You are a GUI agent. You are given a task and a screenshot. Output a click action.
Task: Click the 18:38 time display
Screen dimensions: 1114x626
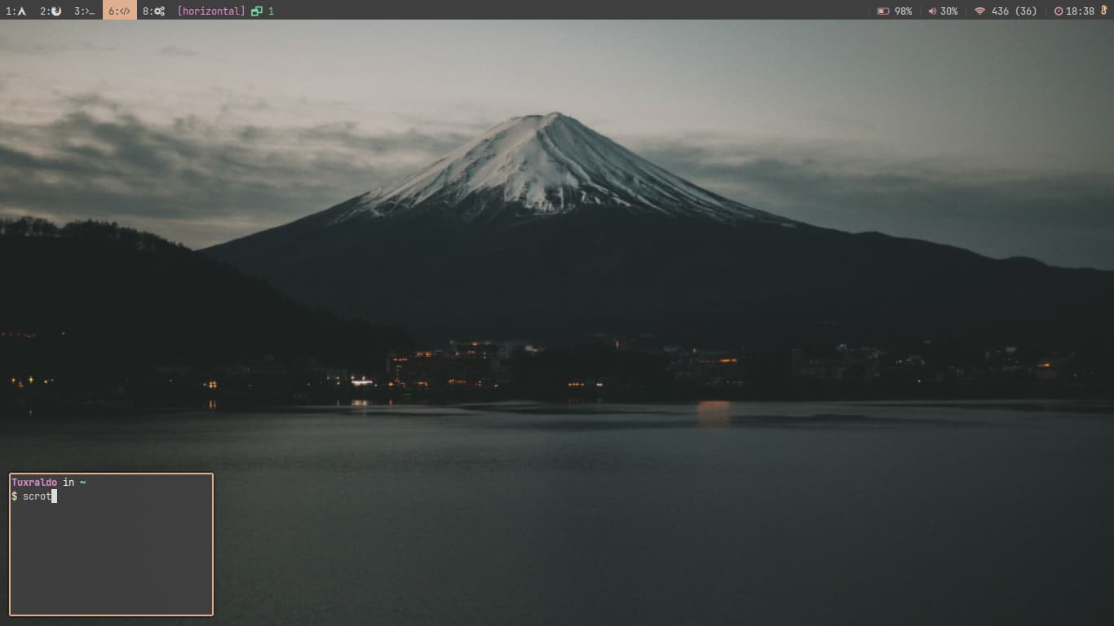click(x=1080, y=11)
